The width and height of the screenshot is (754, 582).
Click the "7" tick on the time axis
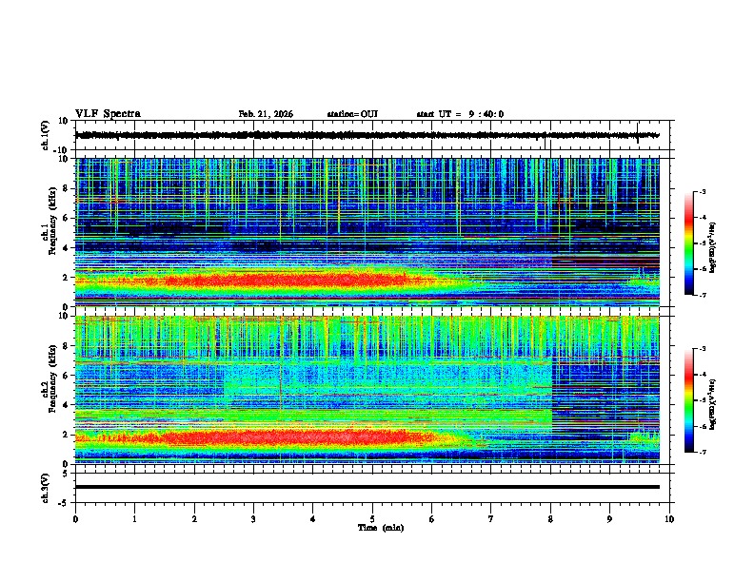pos(491,519)
